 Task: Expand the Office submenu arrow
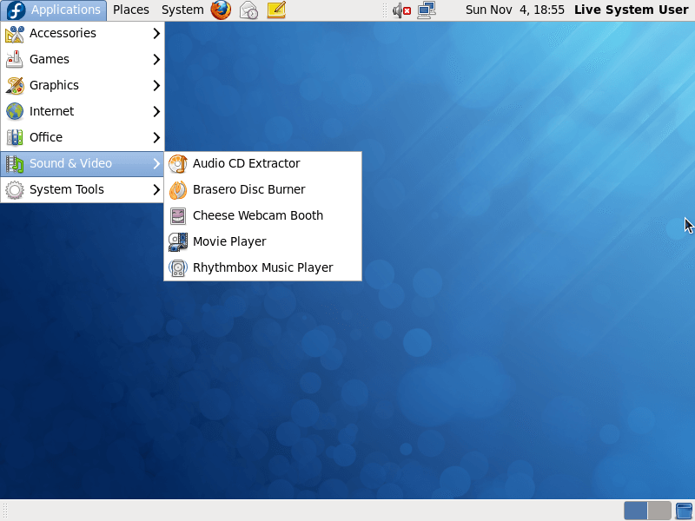click(156, 138)
